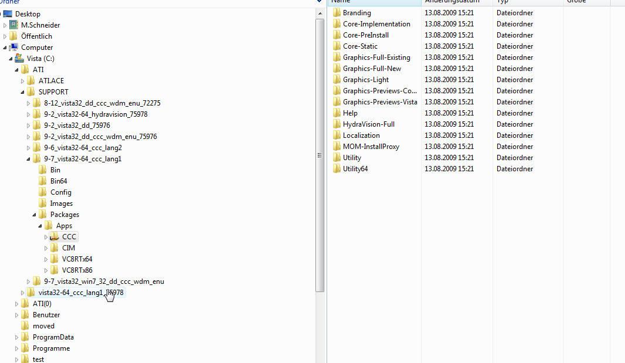Screen dimensions: 625x363
Task: Sort by the Größe column header
Action: [586, 2]
